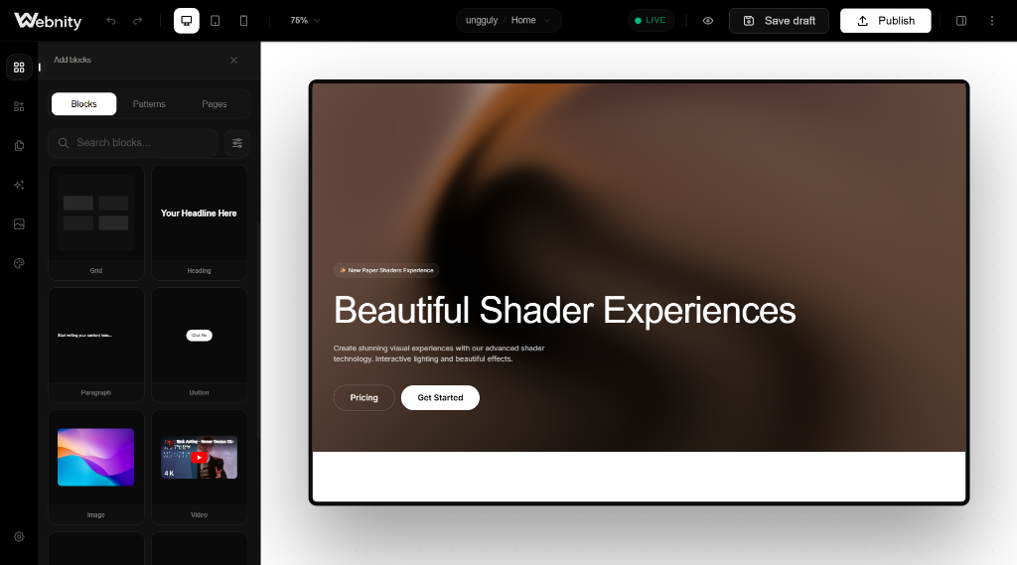This screenshot has width=1017, height=565.
Task: Preview the site with eye icon
Action: pyautogui.click(x=707, y=21)
